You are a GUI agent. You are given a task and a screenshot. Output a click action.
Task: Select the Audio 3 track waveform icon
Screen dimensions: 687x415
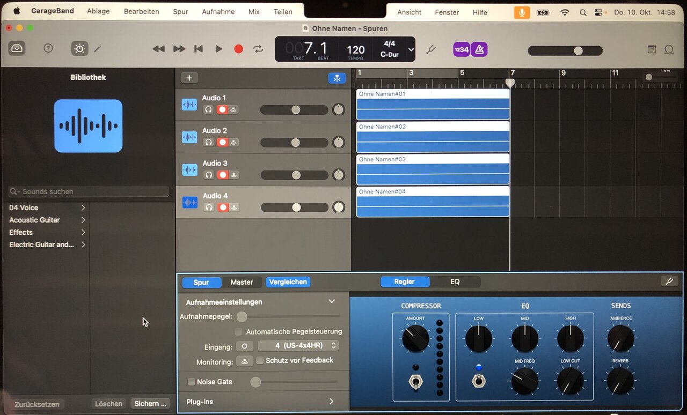(x=189, y=170)
